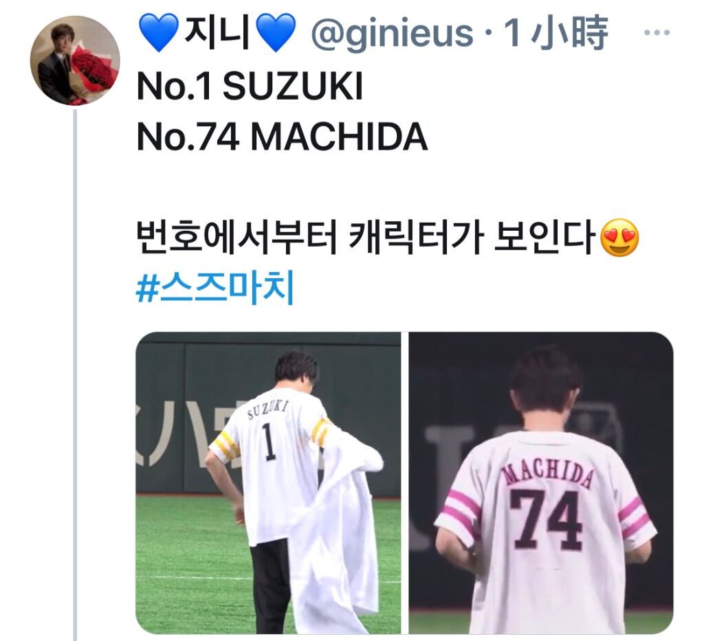Image resolution: width=704 pixels, height=641 pixels.
Task: Click the SUZUKI name on the jersey
Action: (268, 410)
